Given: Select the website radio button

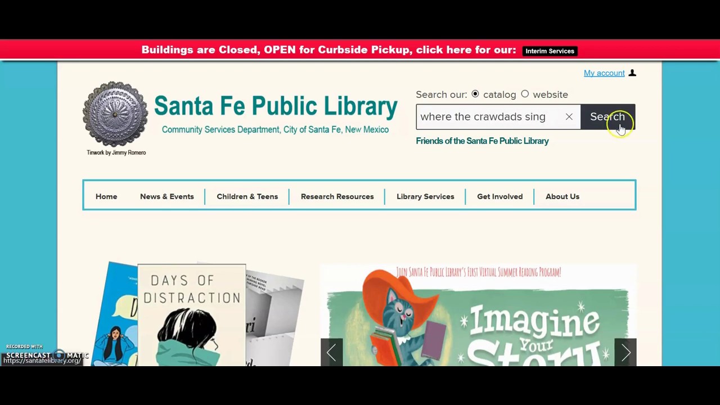Looking at the screenshot, I should [x=525, y=94].
